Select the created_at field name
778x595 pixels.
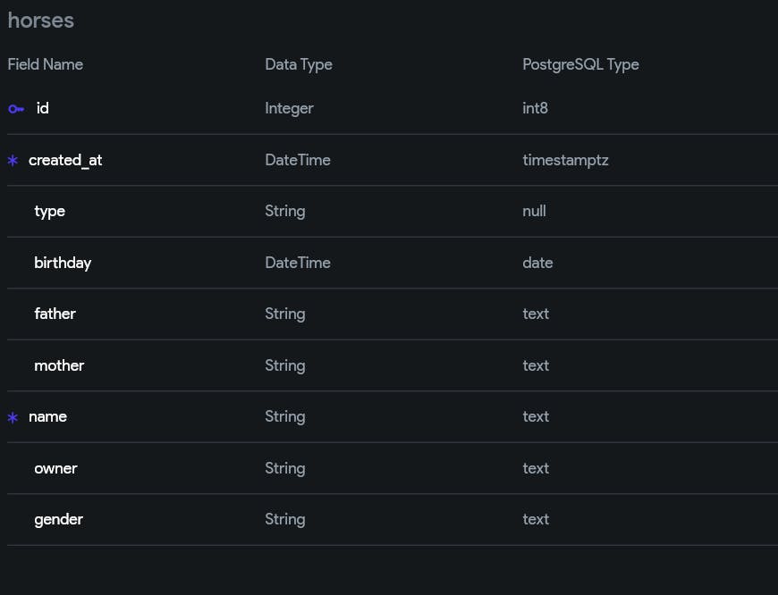pyautogui.click(x=65, y=160)
